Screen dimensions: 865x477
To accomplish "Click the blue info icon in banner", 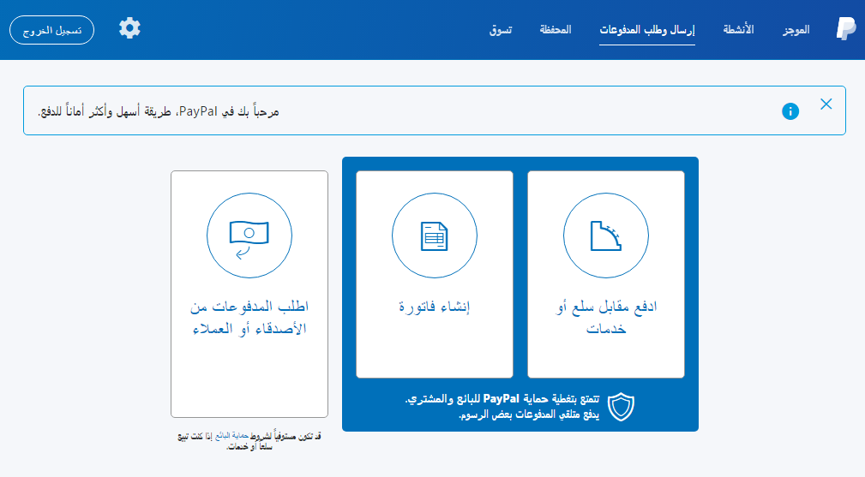I will click(x=790, y=111).
